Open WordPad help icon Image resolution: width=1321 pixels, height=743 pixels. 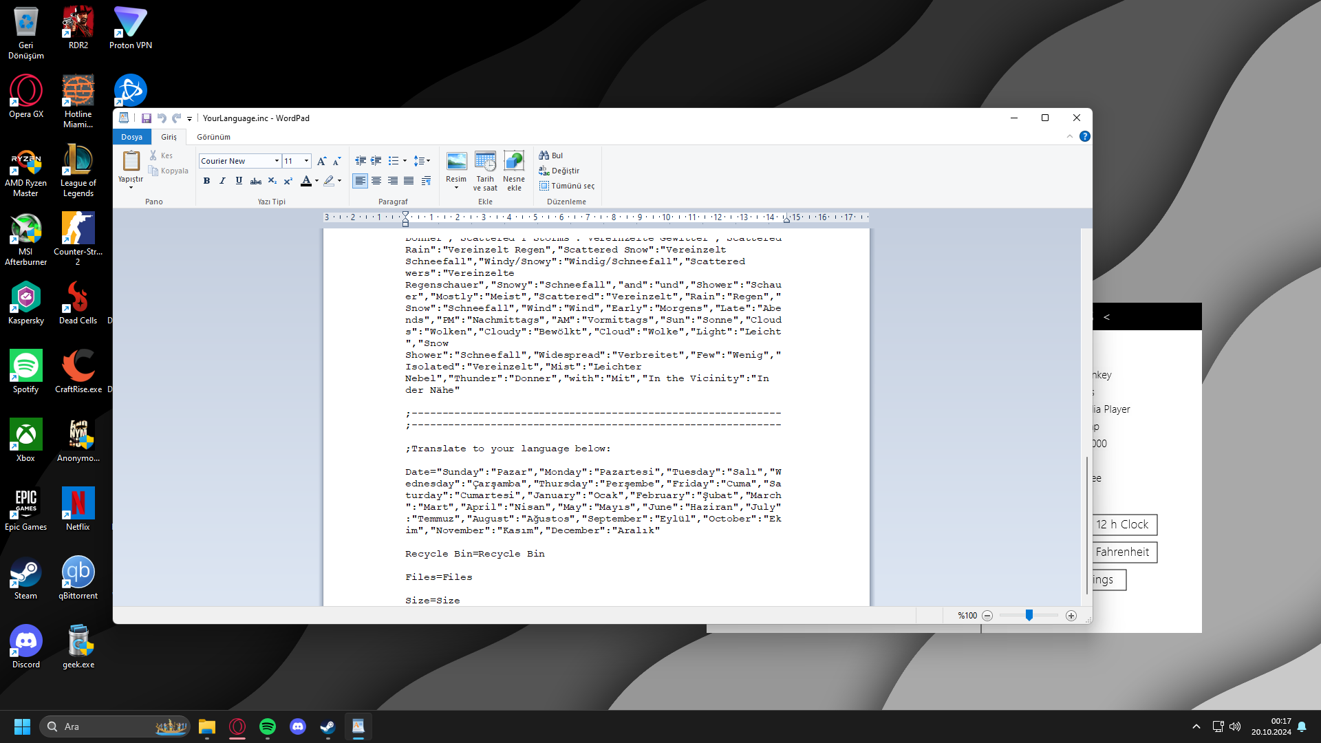tap(1085, 136)
